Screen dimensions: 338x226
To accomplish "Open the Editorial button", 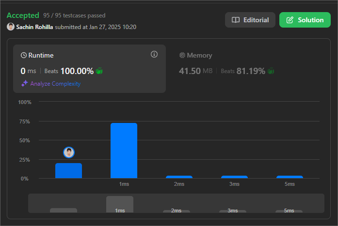I will pyautogui.click(x=250, y=20).
